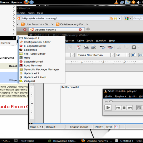Screen dimensions: 143x143
Task: Launch Zeitgeist from the menu
Action: point(42,81)
